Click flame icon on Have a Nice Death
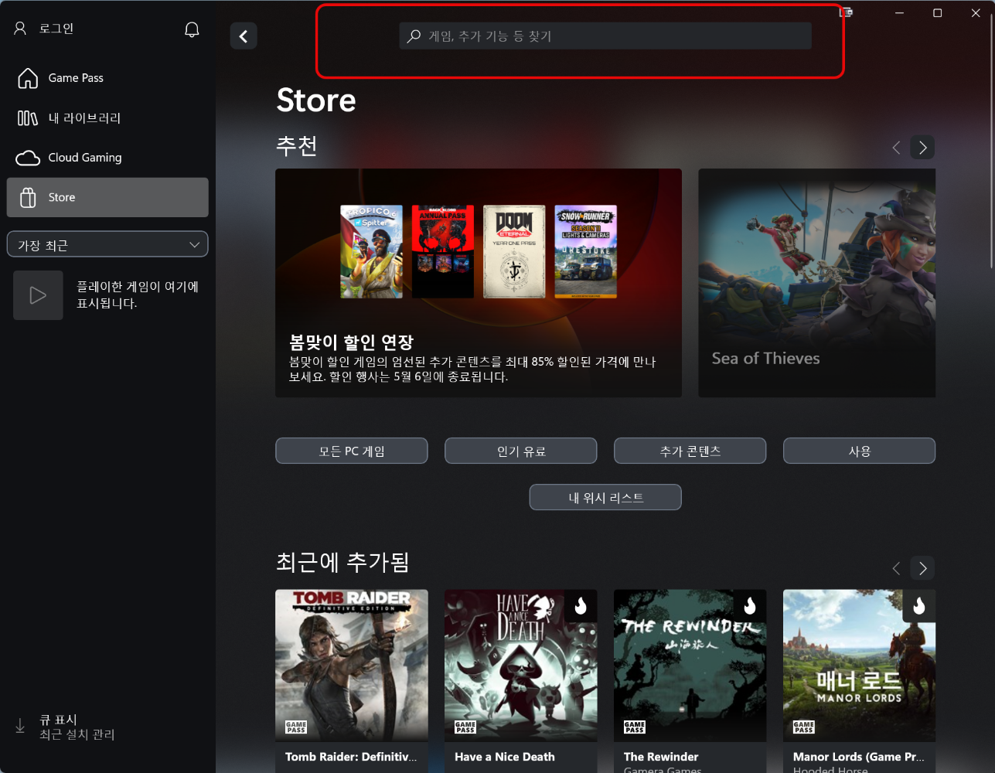This screenshot has width=995, height=773. pyautogui.click(x=581, y=606)
